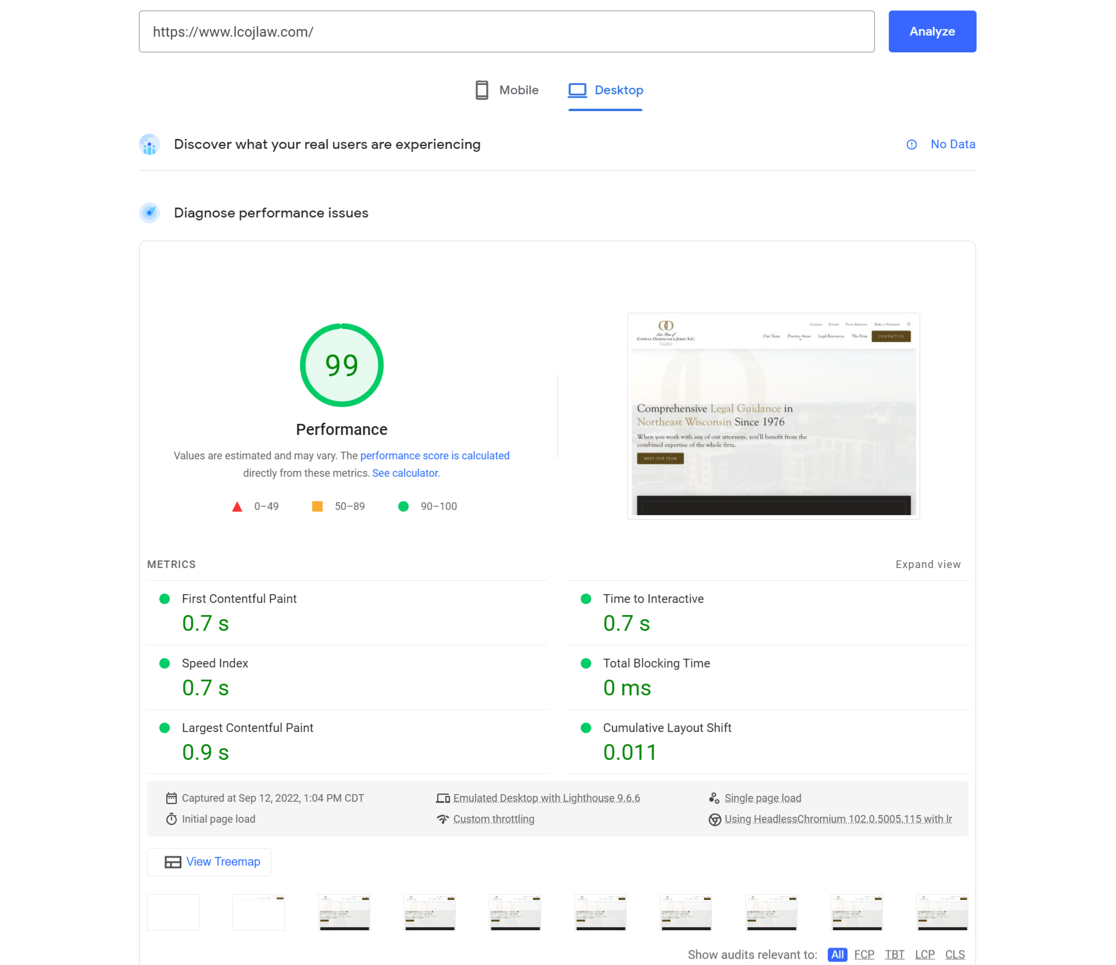The height and width of the screenshot is (965, 1116).
Task: Filter audits by All
Action: click(x=837, y=955)
